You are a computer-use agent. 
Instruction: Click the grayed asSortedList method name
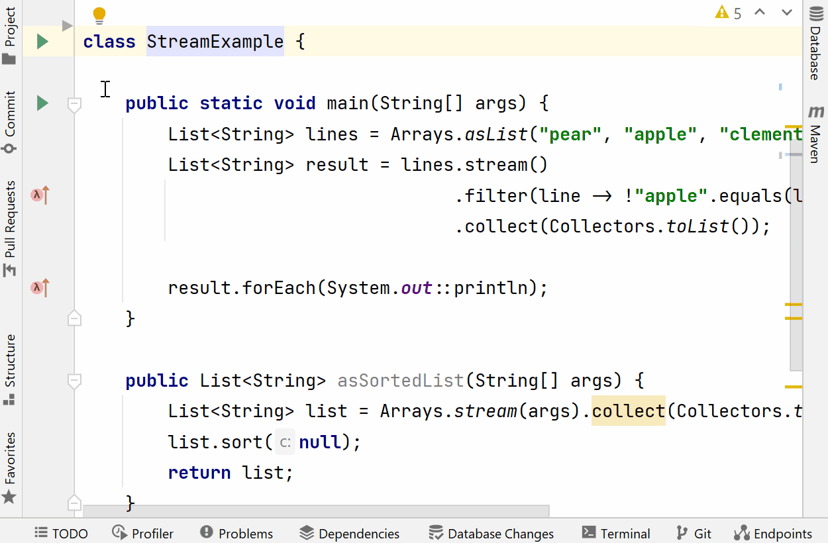pyautogui.click(x=401, y=381)
